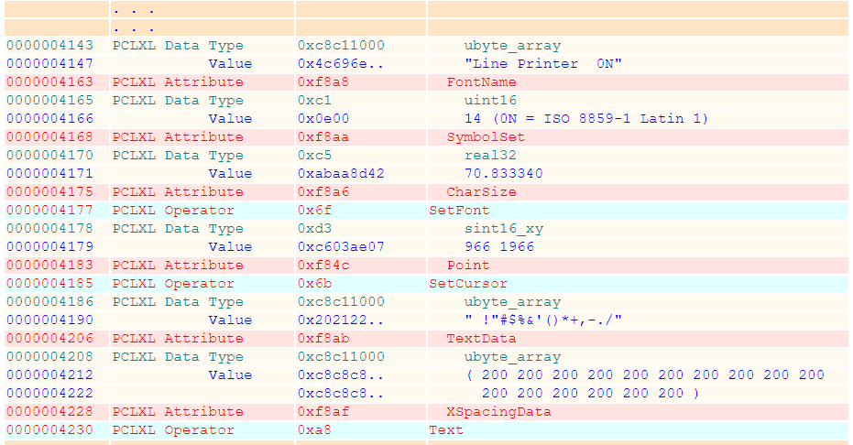Select "PCLXL Operator" label in row 0000004177

(x=173, y=211)
